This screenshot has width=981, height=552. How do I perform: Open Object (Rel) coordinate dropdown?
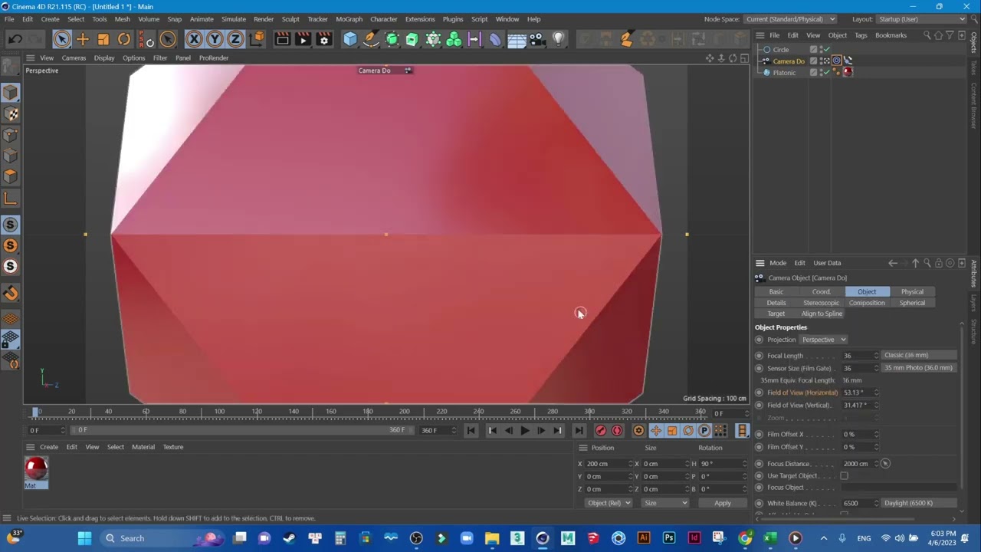(609, 503)
